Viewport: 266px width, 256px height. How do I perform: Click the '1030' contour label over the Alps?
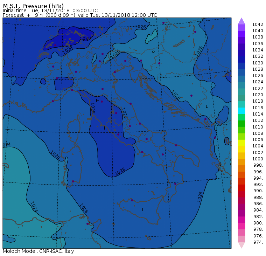coord(86,39)
